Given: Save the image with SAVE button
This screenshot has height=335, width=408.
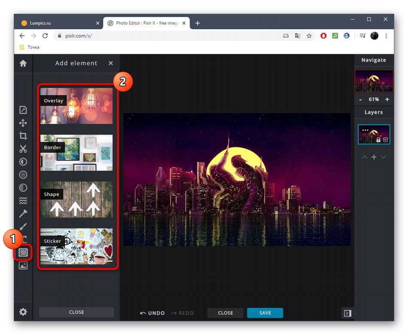Looking at the screenshot, I should click(265, 313).
